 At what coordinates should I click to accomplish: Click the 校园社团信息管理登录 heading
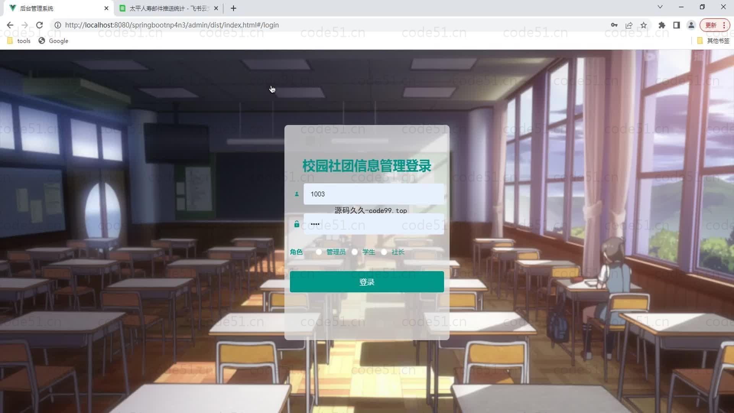367,166
